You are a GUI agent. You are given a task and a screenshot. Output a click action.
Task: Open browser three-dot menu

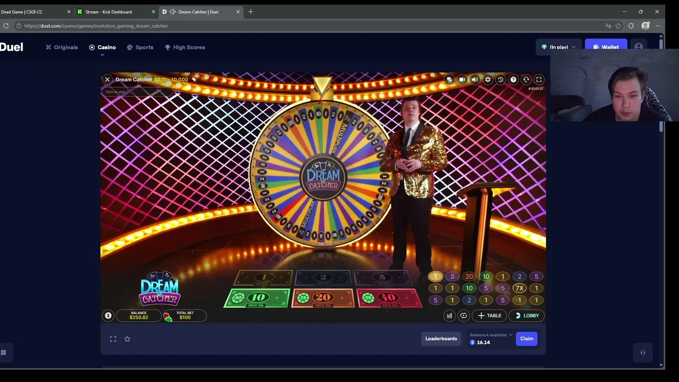pos(658,26)
